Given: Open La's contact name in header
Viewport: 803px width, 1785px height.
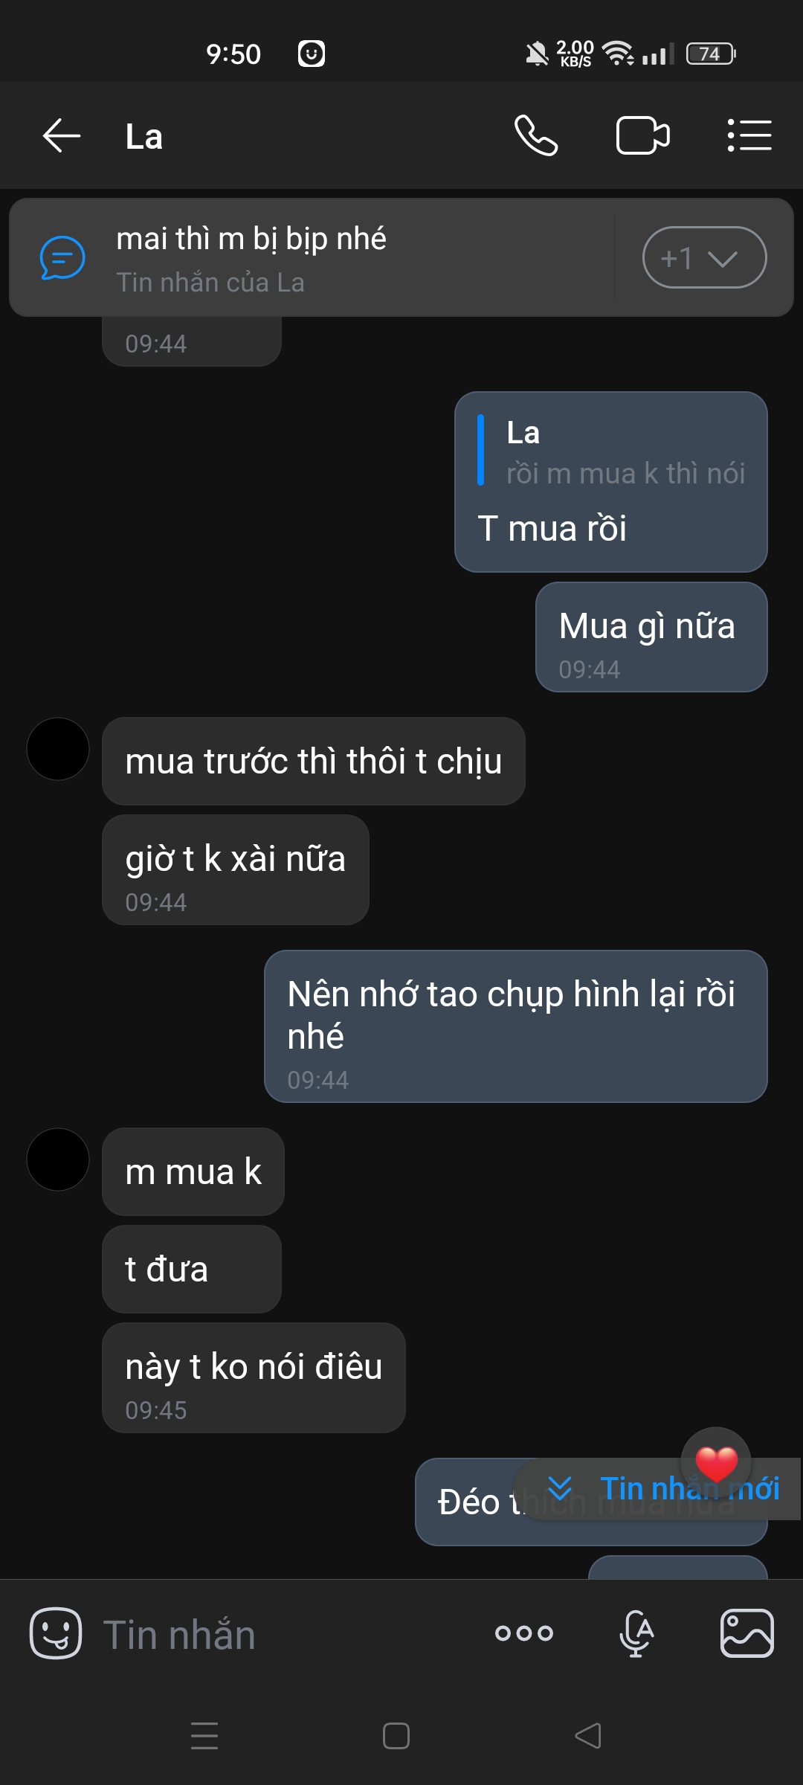Looking at the screenshot, I should [144, 138].
